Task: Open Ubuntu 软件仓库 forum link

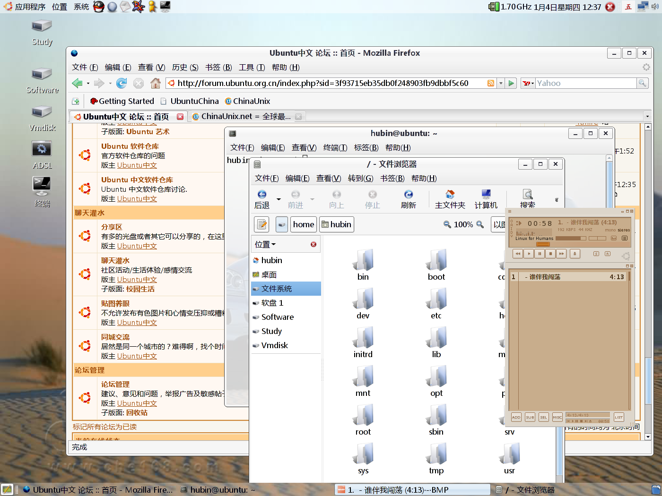Action: 130,146
